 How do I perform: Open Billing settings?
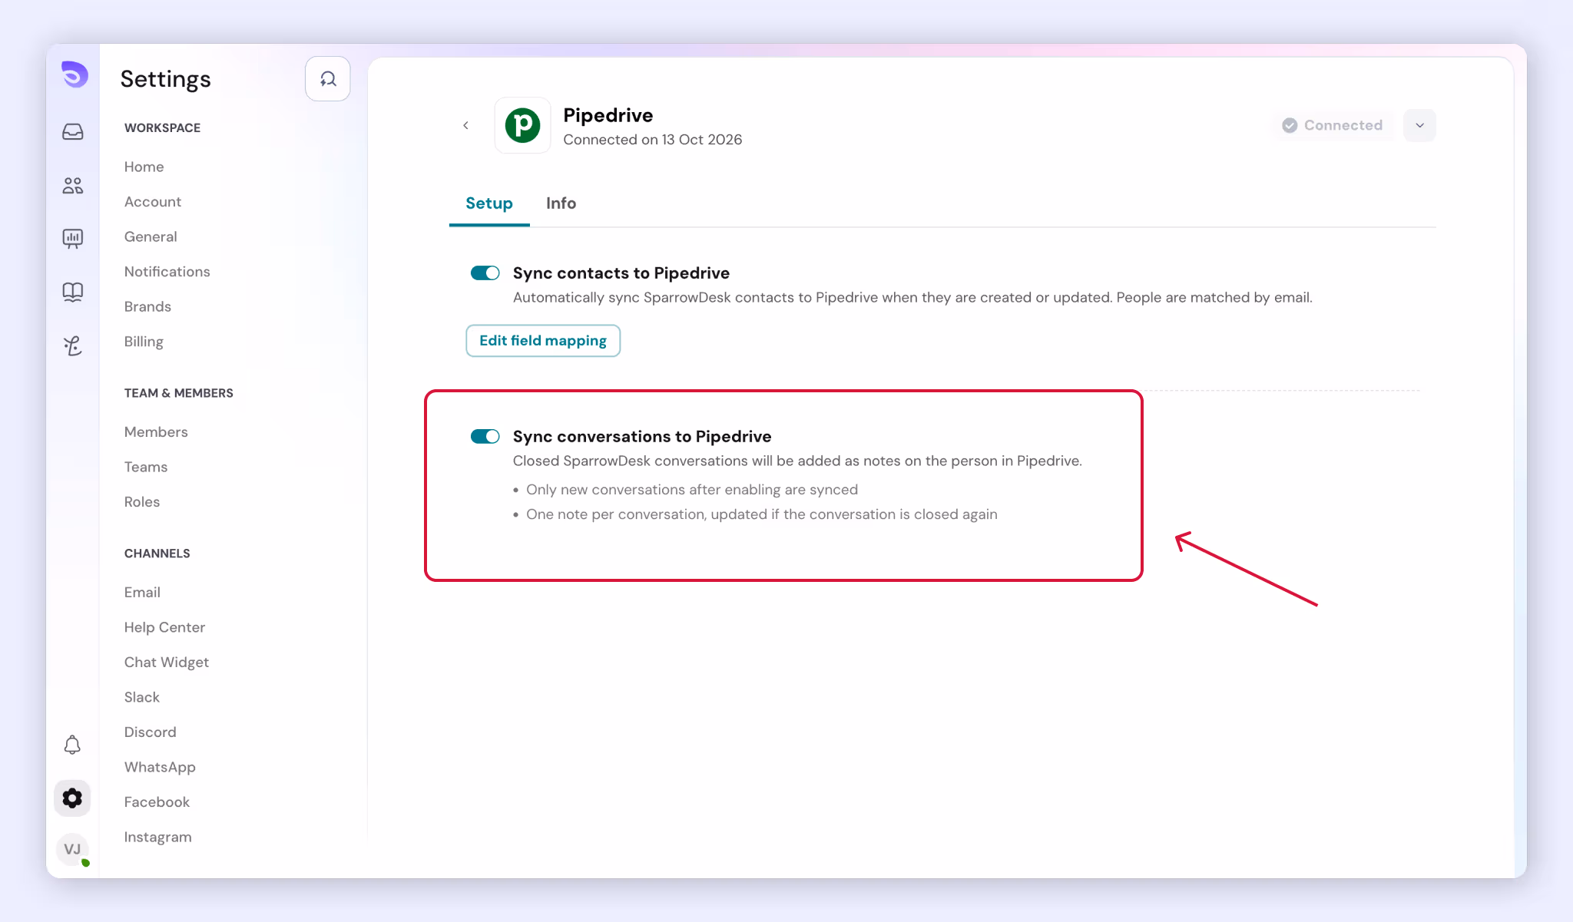(x=144, y=342)
